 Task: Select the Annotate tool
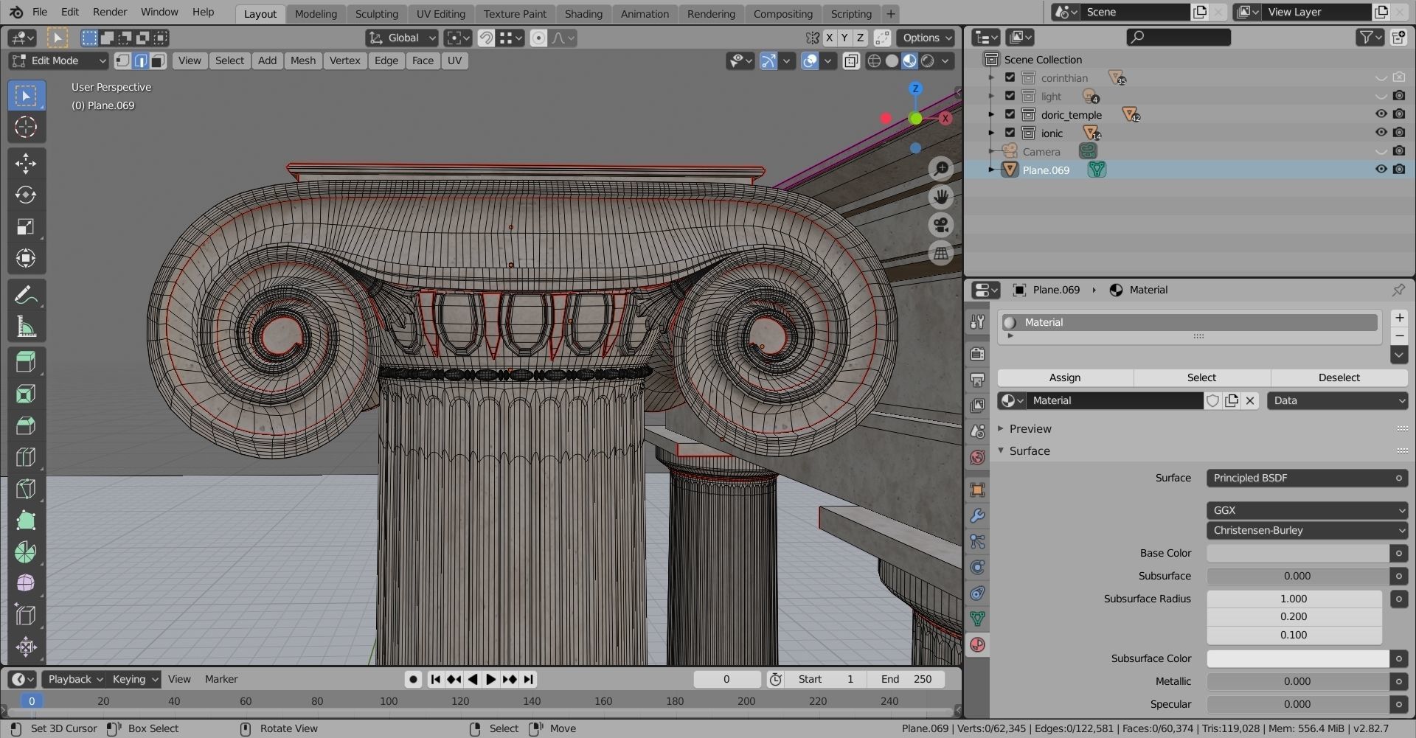click(26, 295)
